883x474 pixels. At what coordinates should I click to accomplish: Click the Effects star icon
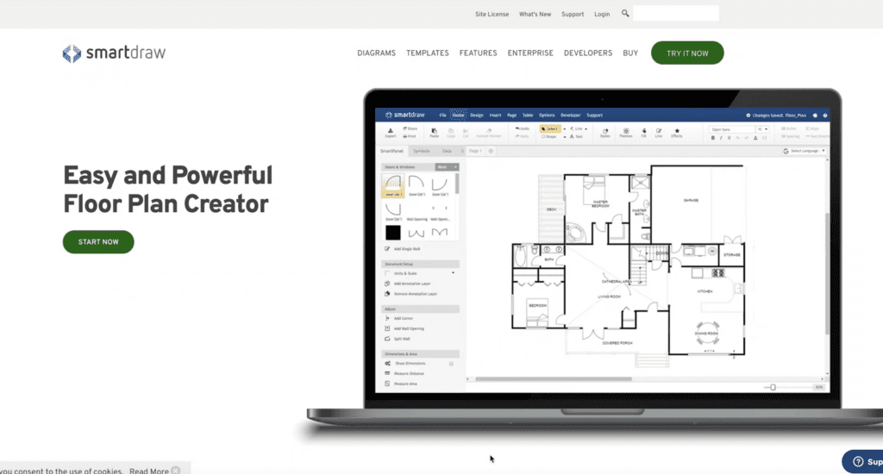(x=676, y=133)
